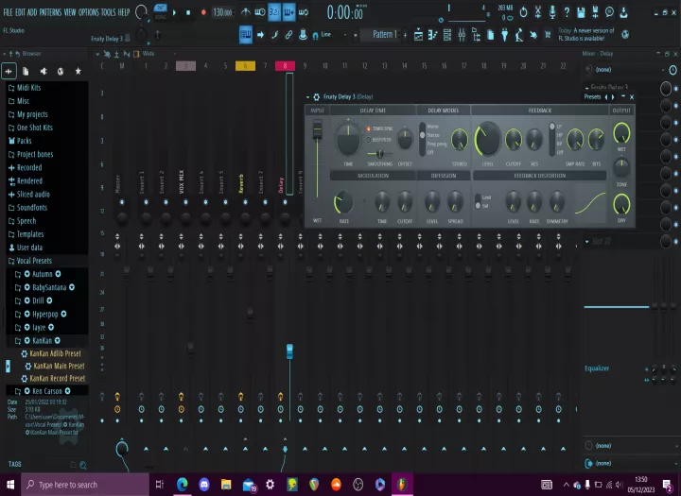Image resolution: width=681 pixels, height=496 pixels.
Task: Add a new pattern with plus button
Action: (405, 35)
